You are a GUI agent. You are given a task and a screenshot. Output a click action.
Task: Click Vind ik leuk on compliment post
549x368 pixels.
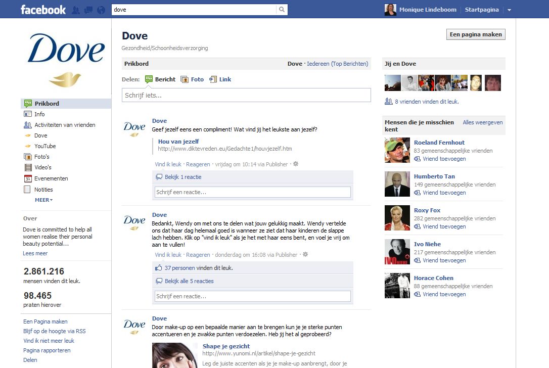(x=168, y=164)
